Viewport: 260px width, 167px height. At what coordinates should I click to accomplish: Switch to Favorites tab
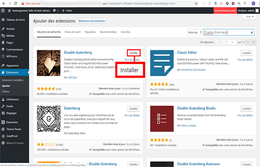pyautogui.click(x=126, y=32)
